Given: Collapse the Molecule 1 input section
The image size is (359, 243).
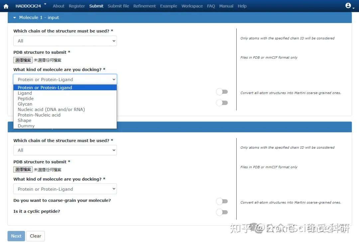Looking at the screenshot, I should [14, 17].
